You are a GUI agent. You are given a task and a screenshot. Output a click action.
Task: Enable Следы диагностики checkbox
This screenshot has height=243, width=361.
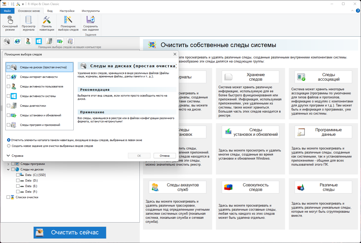pyautogui.click(x=9, y=106)
